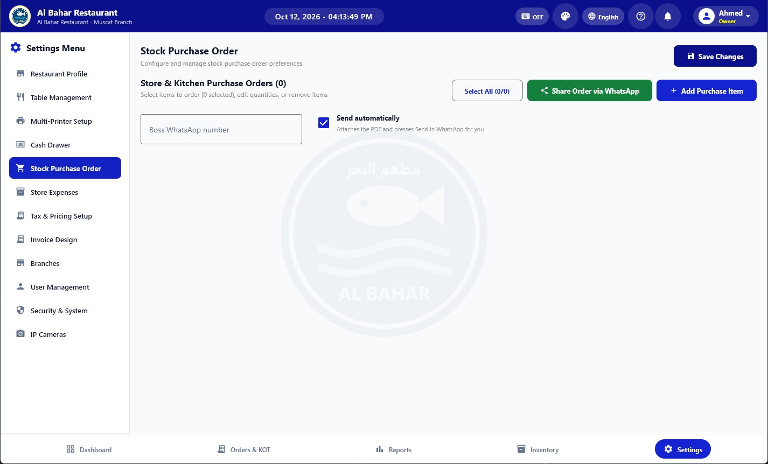The image size is (768, 464).
Task: Click the date and time display
Action: click(324, 16)
